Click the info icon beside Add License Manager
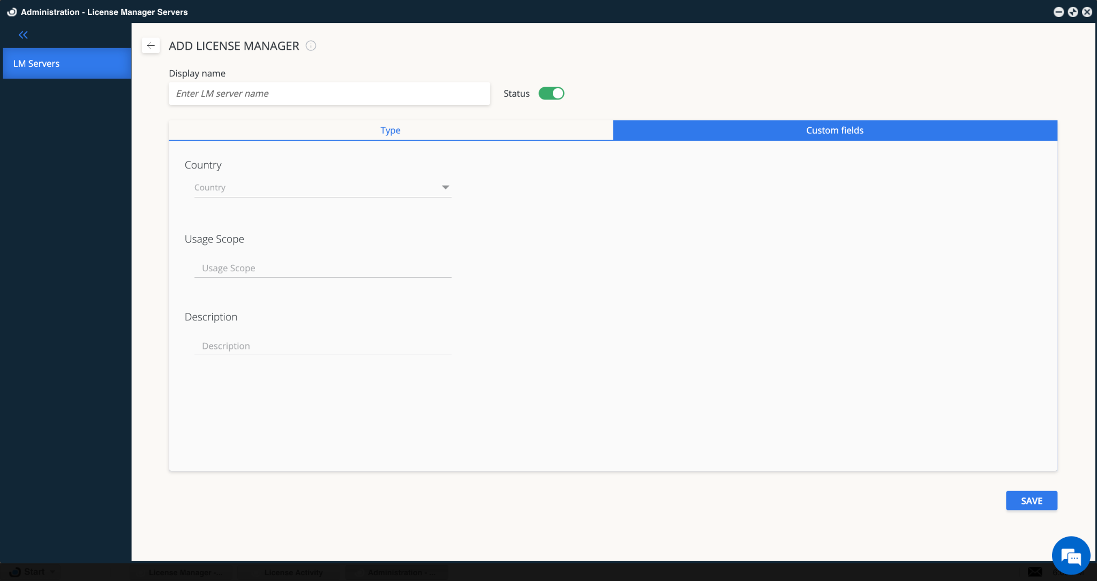1097x581 pixels. (311, 45)
